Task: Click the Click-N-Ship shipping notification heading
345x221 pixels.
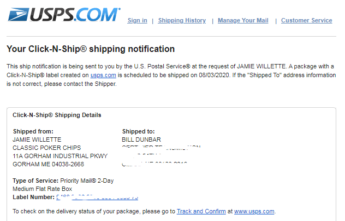Action: 91,49
